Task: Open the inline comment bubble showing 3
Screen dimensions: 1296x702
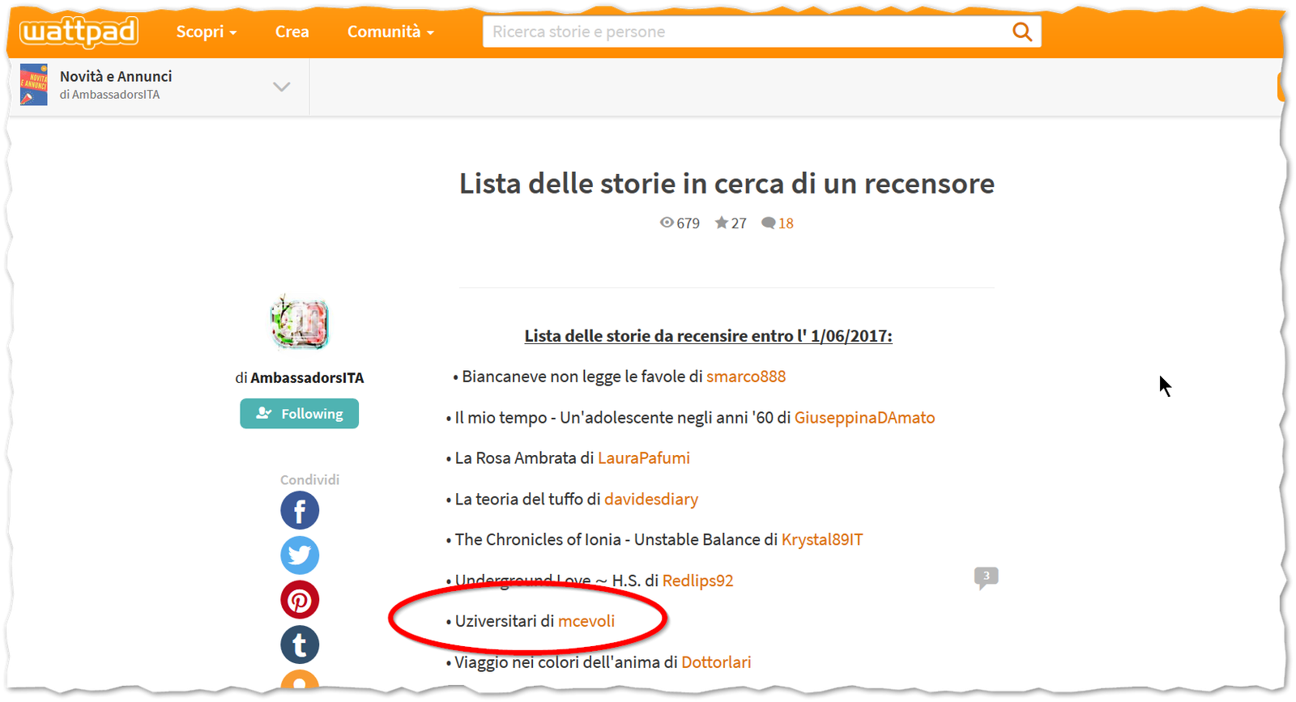Action: pos(986,577)
